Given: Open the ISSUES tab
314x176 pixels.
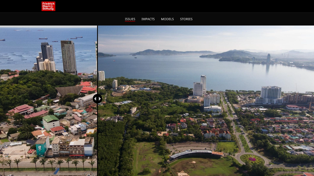Looking at the screenshot, I should (x=130, y=19).
